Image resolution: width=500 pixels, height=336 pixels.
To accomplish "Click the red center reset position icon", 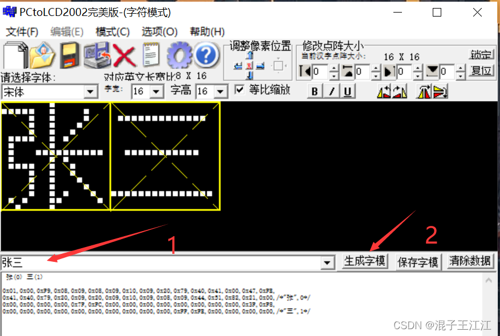I will (249, 66).
